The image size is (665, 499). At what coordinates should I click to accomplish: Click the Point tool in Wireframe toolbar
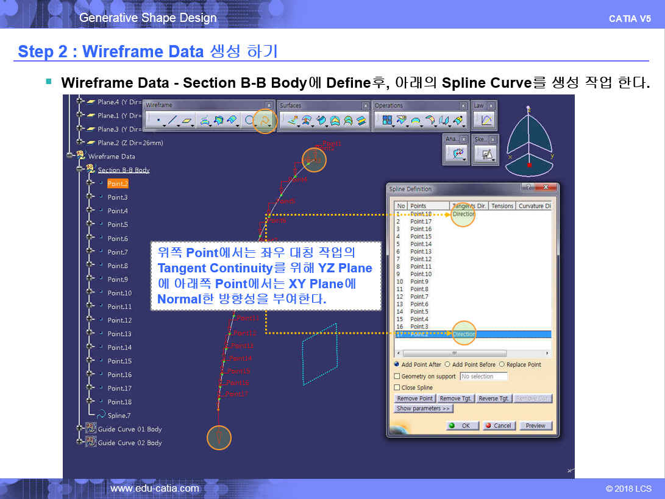click(158, 121)
